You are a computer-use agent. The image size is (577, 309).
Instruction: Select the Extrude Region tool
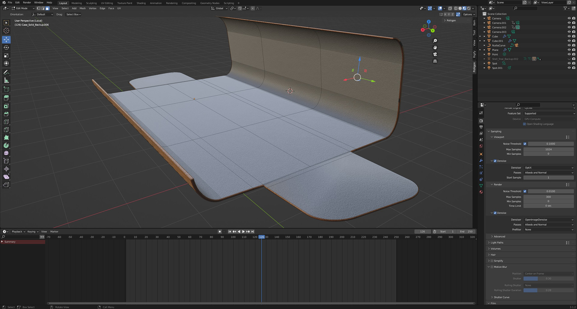tap(6, 98)
